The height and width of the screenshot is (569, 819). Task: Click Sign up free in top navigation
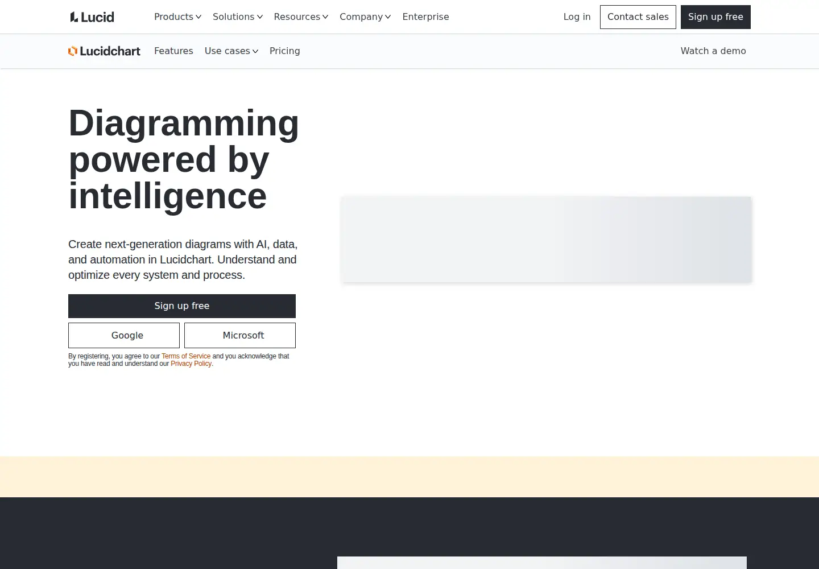pyautogui.click(x=715, y=17)
